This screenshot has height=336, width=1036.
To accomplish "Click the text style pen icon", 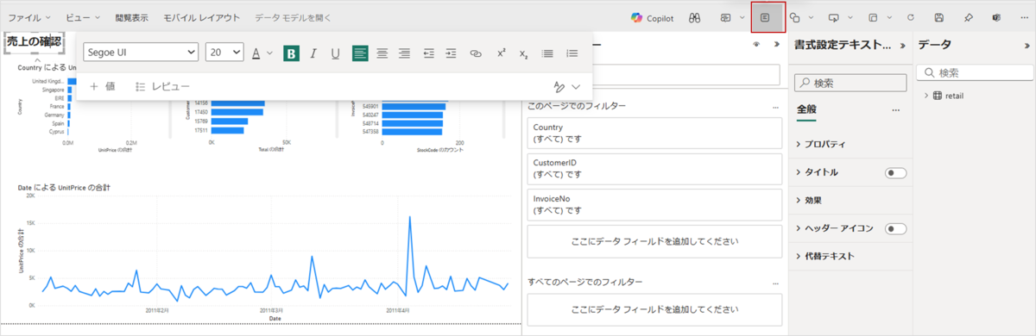I will point(559,87).
